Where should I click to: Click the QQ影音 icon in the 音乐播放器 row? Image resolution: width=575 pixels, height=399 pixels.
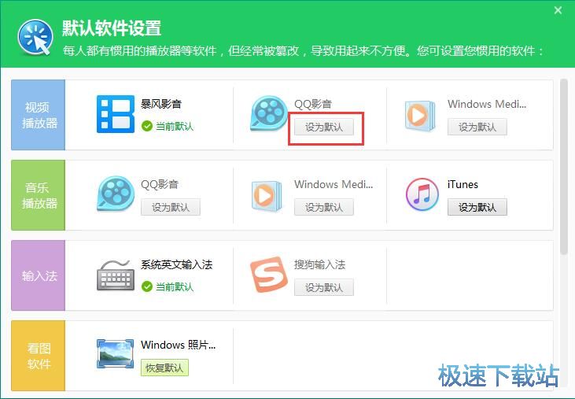coord(116,194)
